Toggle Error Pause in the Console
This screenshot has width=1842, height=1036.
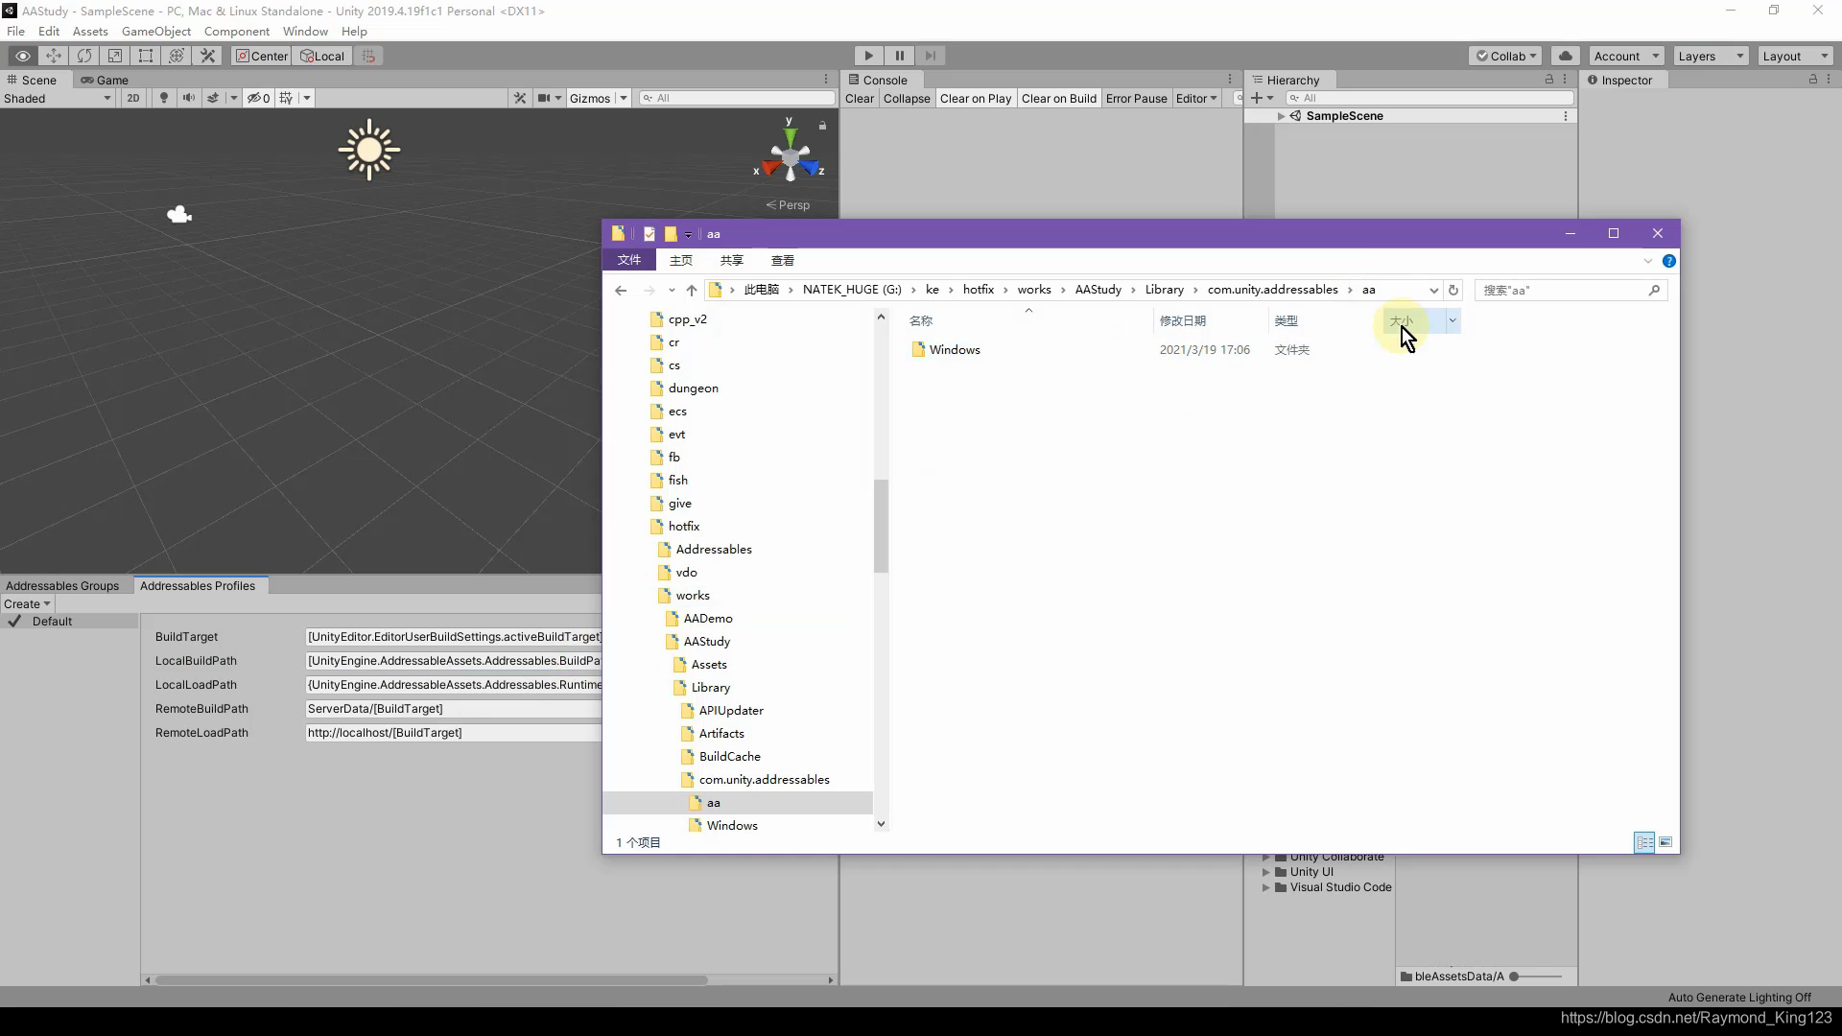(1136, 98)
